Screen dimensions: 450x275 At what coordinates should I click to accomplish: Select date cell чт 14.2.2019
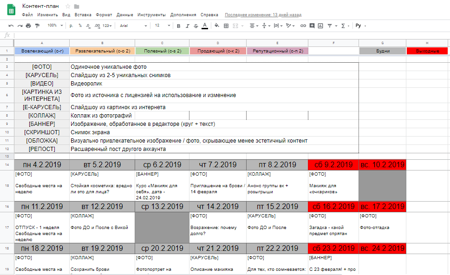(x=218, y=207)
